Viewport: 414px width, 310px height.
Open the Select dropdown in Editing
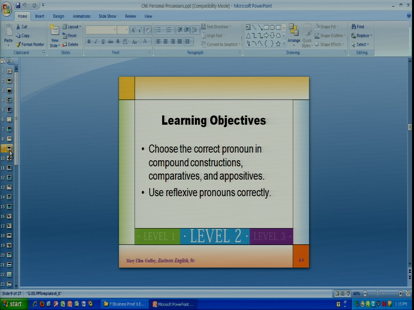pos(362,44)
